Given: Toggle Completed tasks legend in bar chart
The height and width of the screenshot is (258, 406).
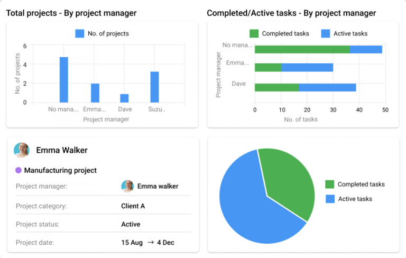Looking at the screenshot, I should click(x=254, y=34).
